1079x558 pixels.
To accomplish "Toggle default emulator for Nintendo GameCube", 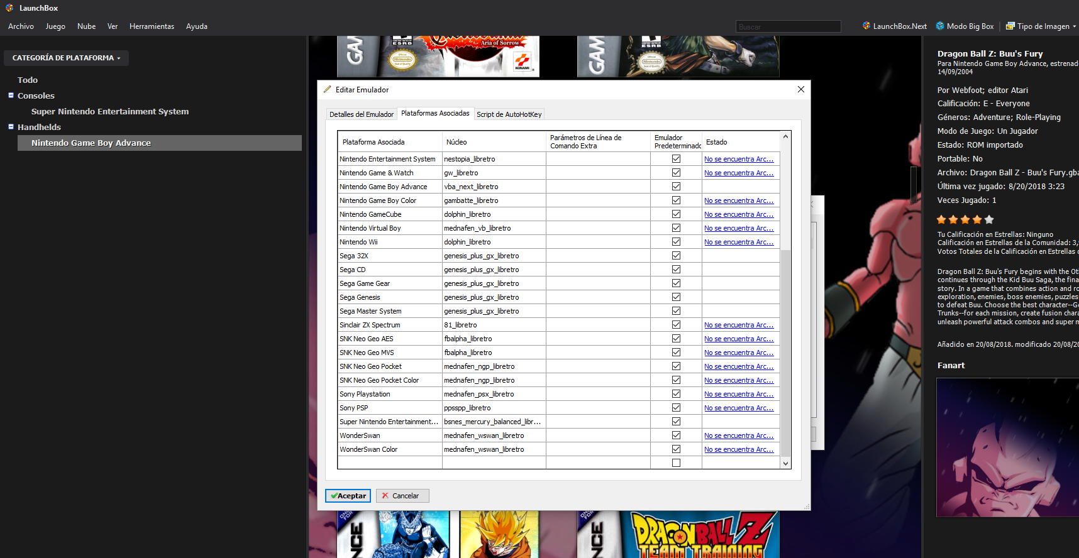I will click(x=676, y=214).
